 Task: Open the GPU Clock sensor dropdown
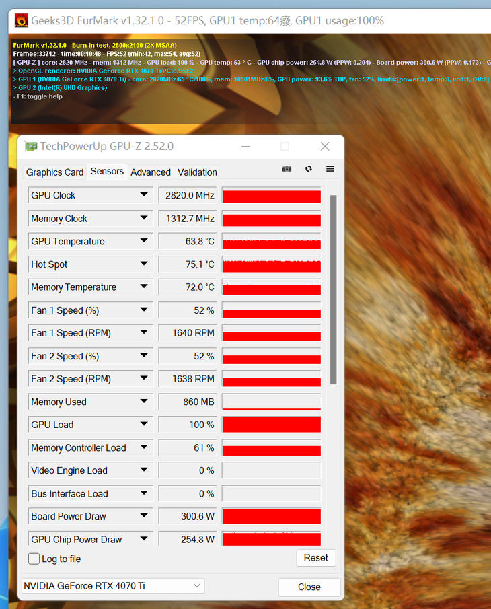click(x=144, y=194)
